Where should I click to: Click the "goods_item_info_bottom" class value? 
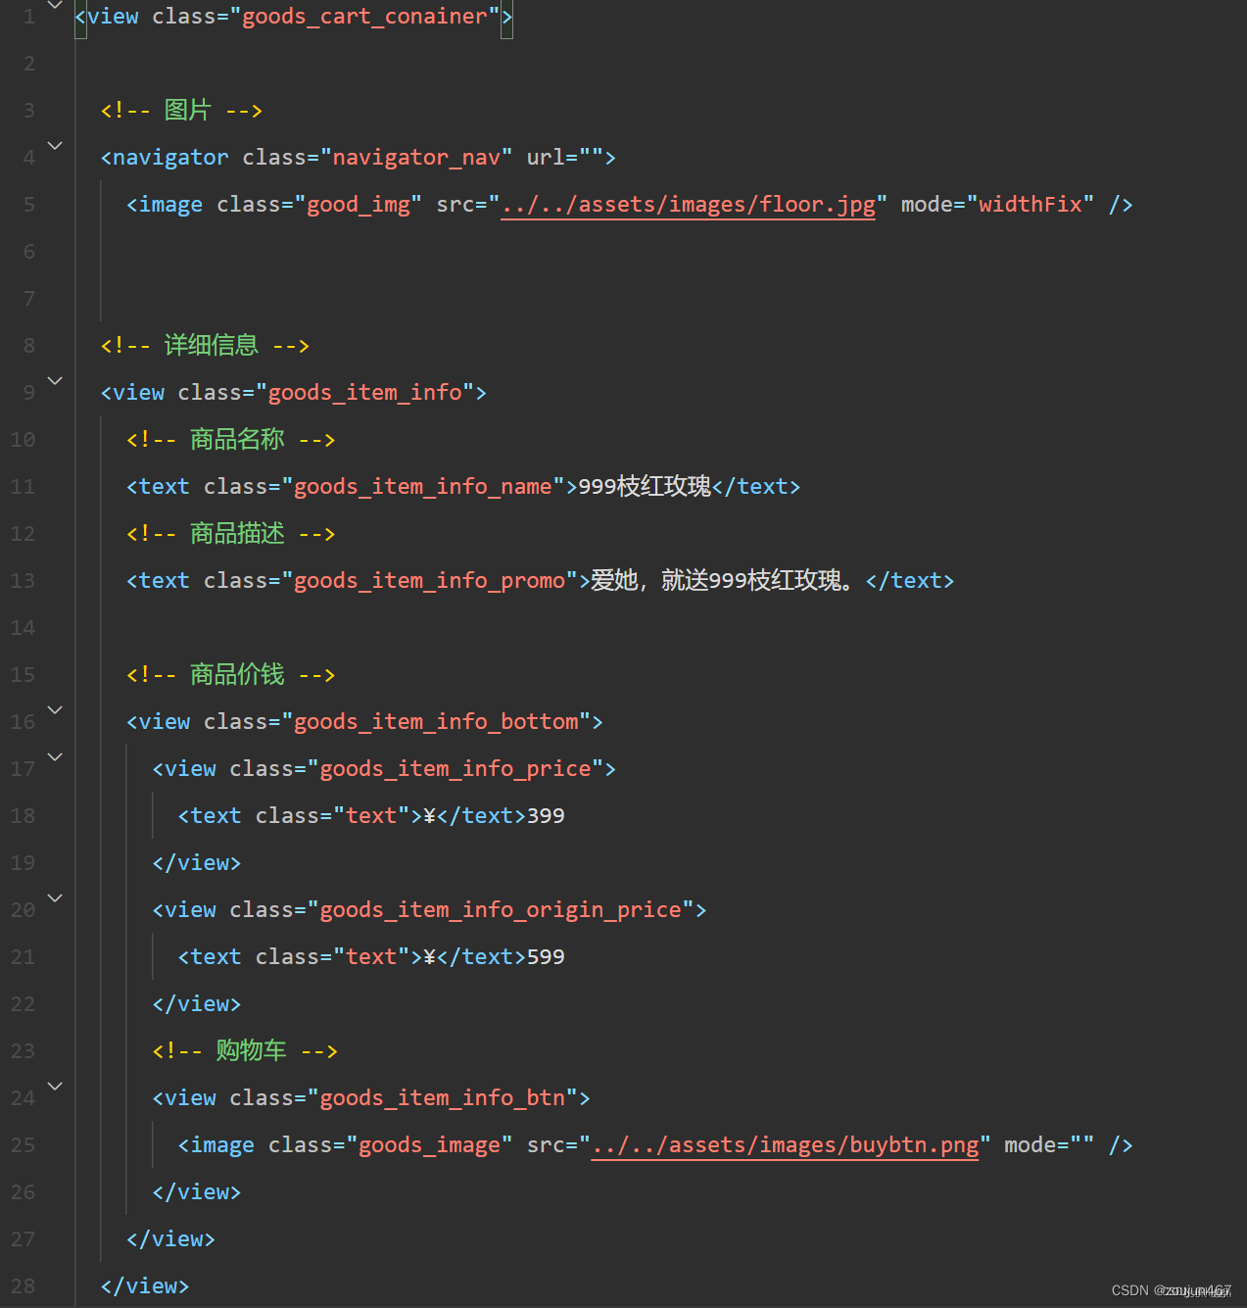(436, 722)
